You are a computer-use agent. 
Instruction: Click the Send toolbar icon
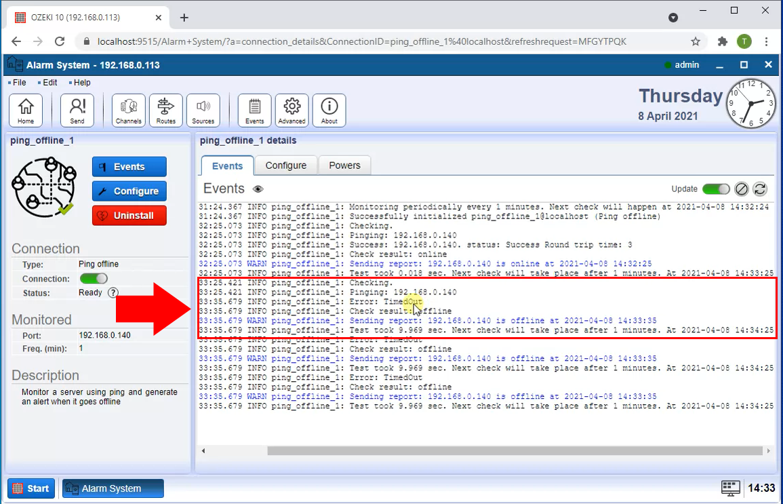pyautogui.click(x=77, y=111)
